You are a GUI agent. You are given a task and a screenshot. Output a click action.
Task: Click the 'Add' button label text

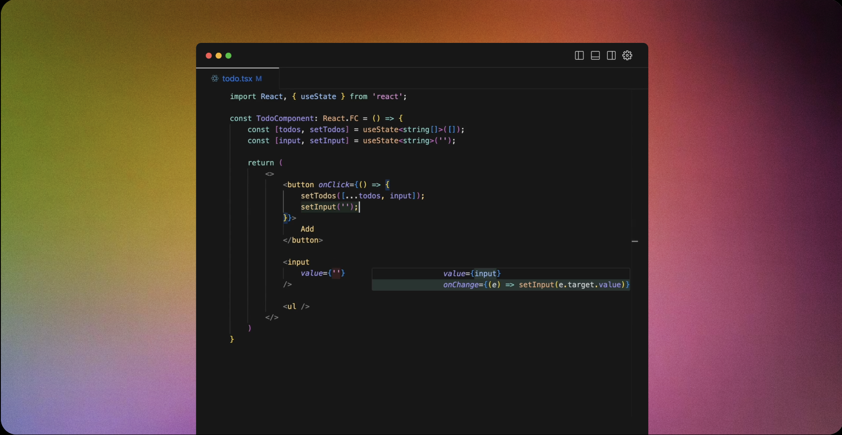307,229
